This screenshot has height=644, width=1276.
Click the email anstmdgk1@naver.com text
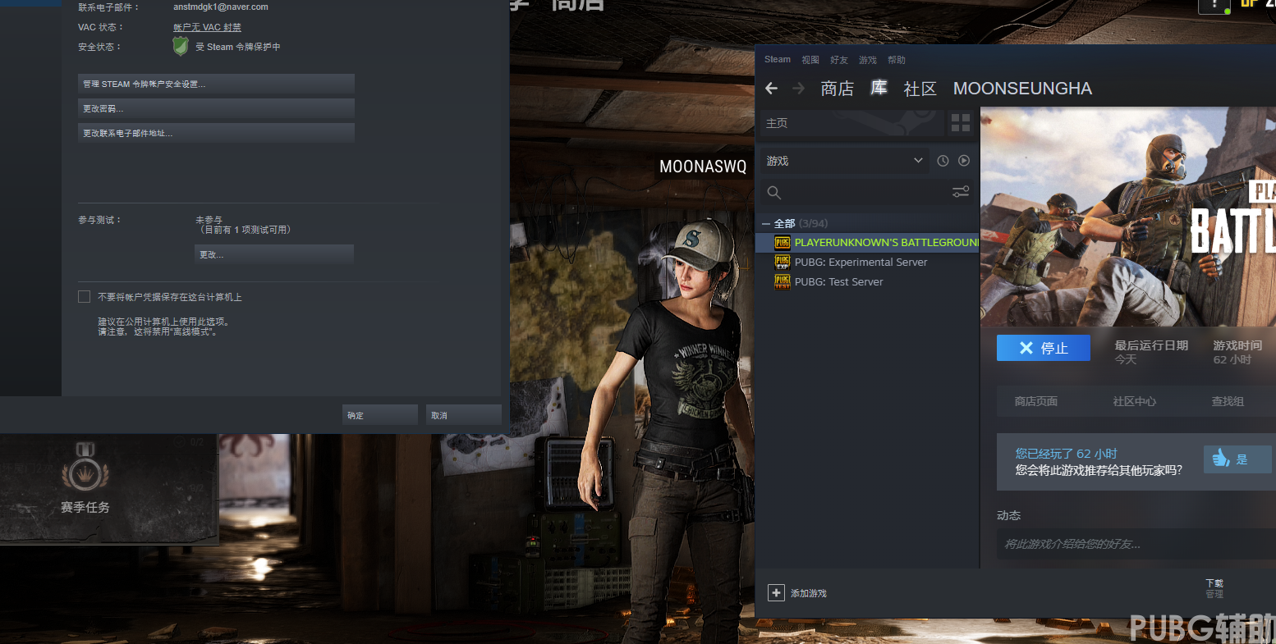(x=221, y=7)
